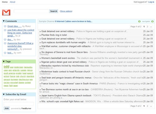Select the "penguin" tag
Image resolution: width=156 pixels, height=114 pixels.
(7, 80)
